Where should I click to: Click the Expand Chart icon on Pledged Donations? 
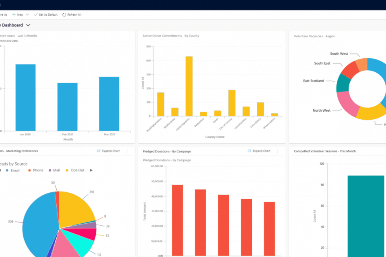[249, 151]
